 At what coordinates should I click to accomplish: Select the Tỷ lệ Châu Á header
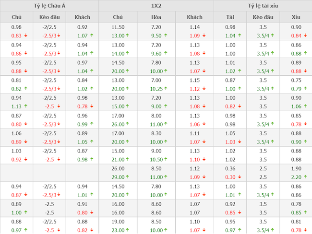[49, 6]
